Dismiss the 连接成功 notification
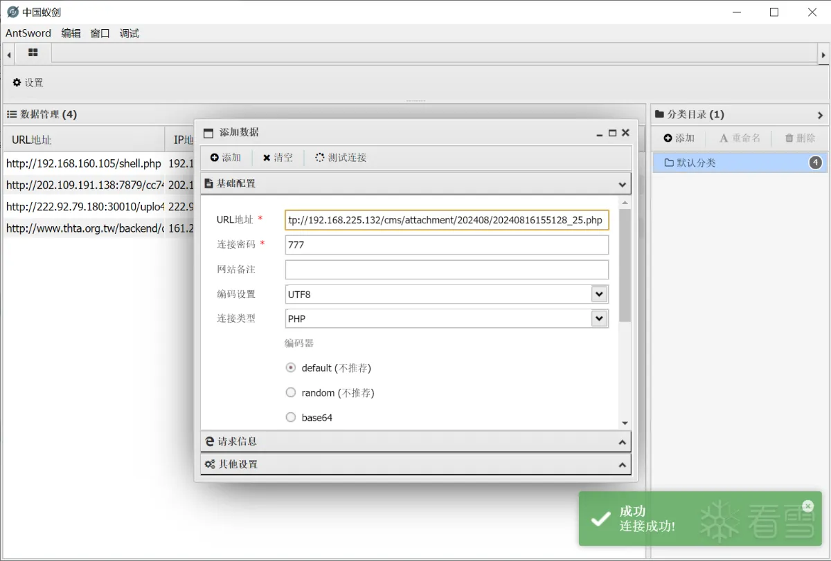This screenshot has height=561, width=831. (x=807, y=506)
